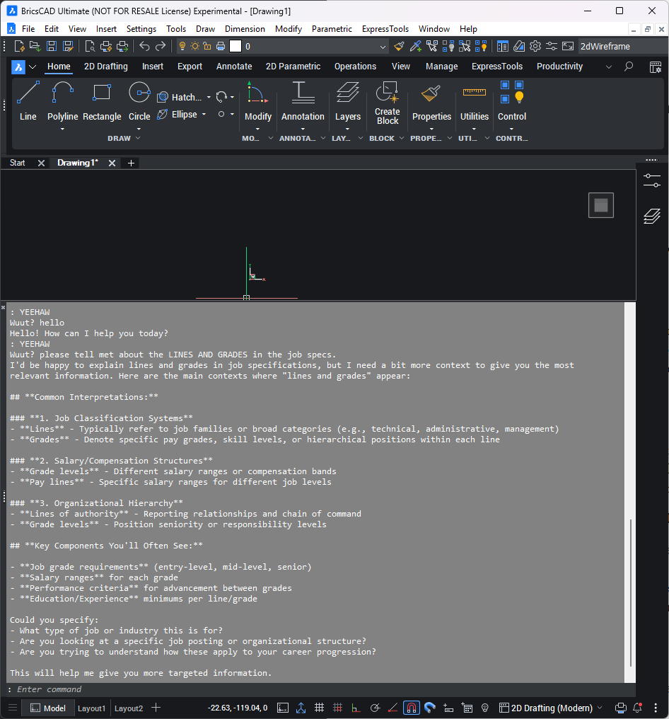669x719 pixels.
Task: Open the 2dWireframe visual style dropdown
Action: click(x=620, y=47)
